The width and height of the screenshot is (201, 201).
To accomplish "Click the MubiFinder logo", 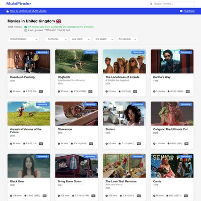I will tap(19, 4).
